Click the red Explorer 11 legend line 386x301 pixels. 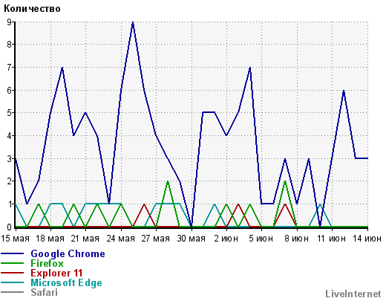pyautogui.click(x=13, y=273)
